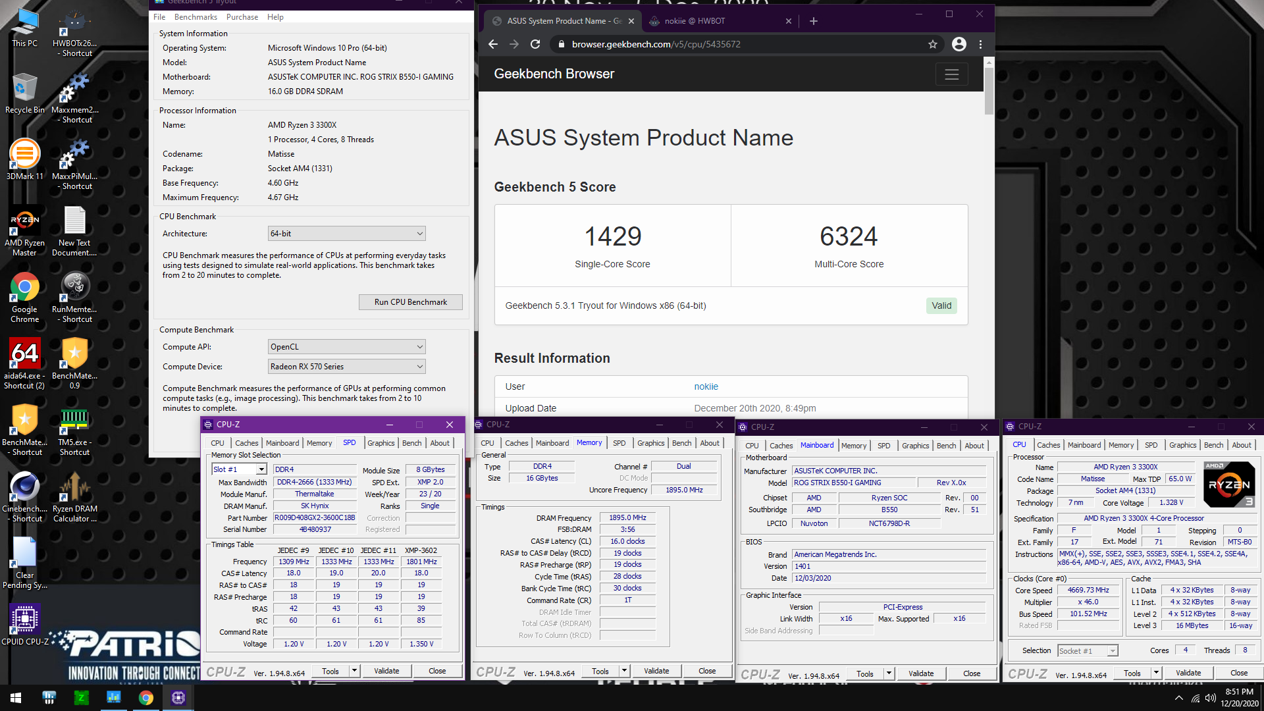Screen dimensions: 1264x711
Task: Open Geekbench Purchase menu
Action: pyautogui.click(x=242, y=17)
